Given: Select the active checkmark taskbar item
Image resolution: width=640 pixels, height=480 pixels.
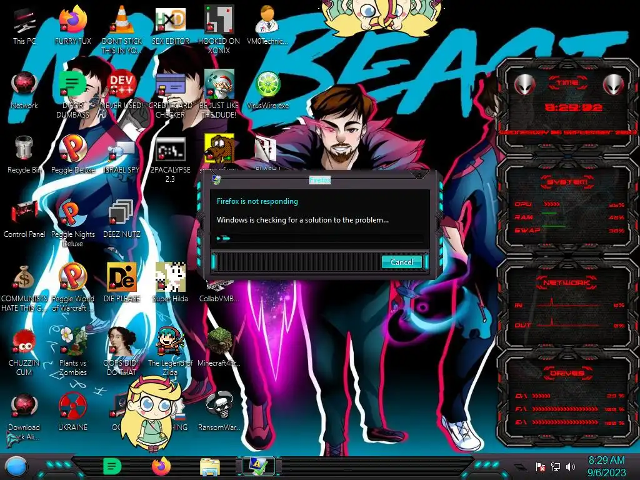Looking at the screenshot, I should point(258,466).
